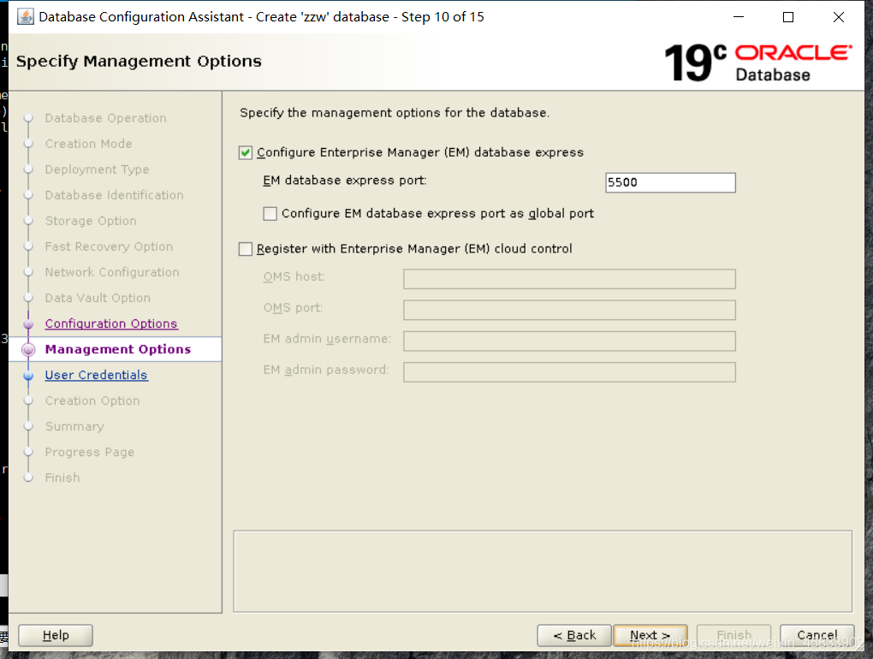Click the Storage Option step
Screen dimensions: 873x659
point(91,221)
